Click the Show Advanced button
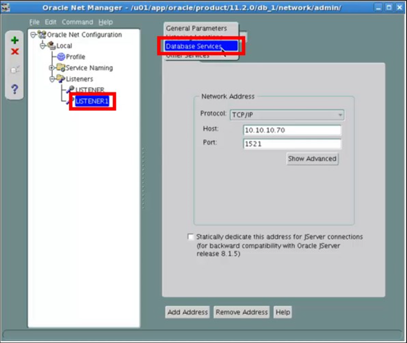 [x=312, y=159]
